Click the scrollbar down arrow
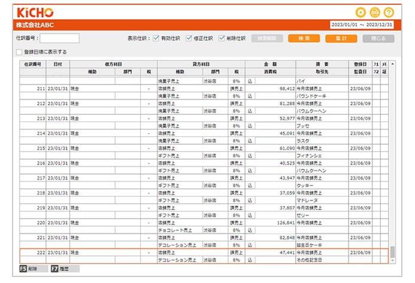The height and width of the screenshot is (283, 415). pos(392,261)
